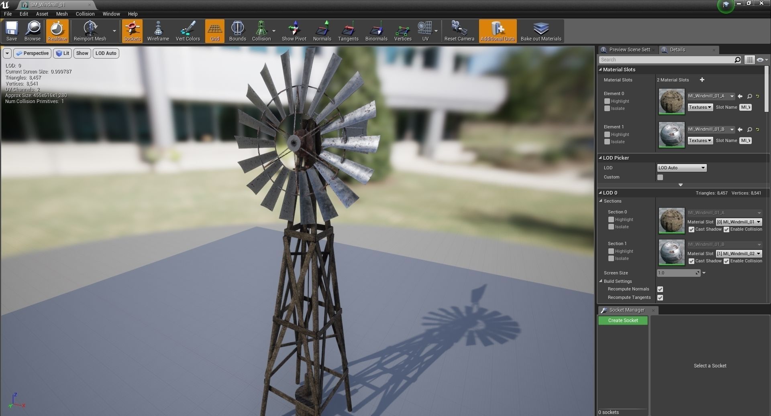The width and height of the screenshot is (771, 416).
Task: Click the Lit view mode button
Action: tap(62, 53)
